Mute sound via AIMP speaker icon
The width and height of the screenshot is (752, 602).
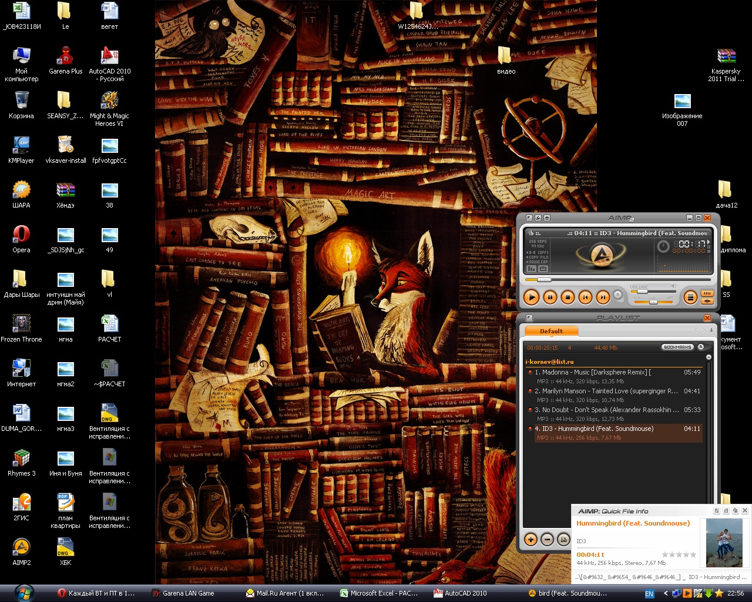coord(674,286)
